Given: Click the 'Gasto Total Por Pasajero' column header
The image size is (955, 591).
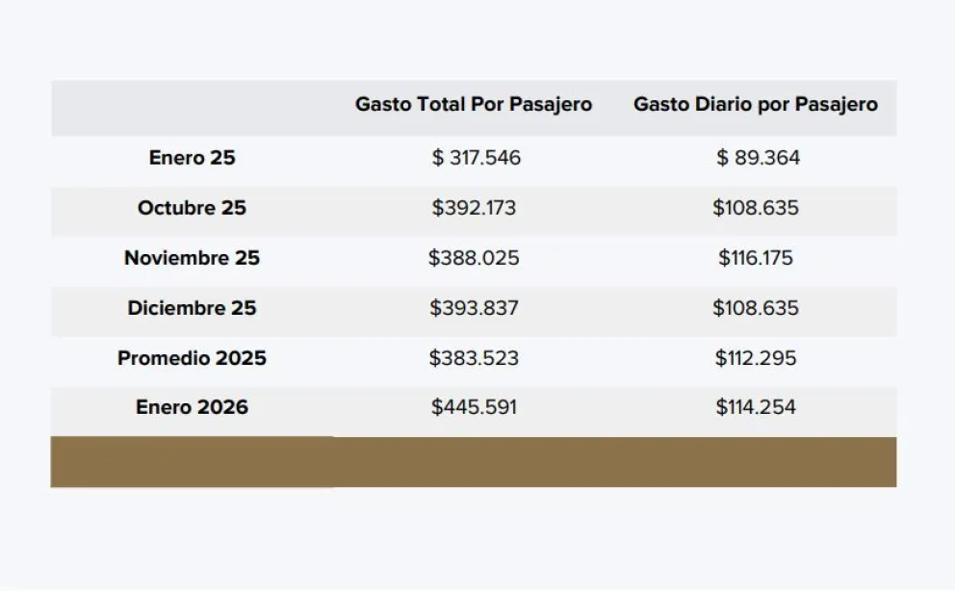Looking at the screenshot, I should [x=474, y=104].
